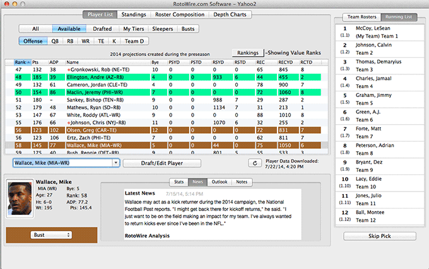Sort by the Rank column header
Screen dimensions: 429x269
pyautogui.click(x=23, y=62)
